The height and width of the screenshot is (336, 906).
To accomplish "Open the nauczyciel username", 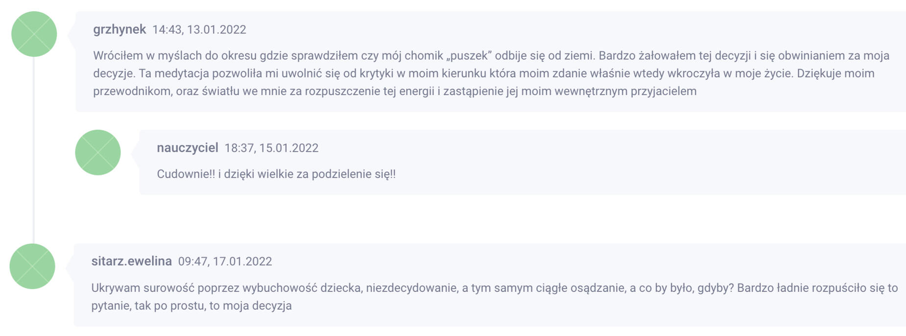I will coord(187,148).
